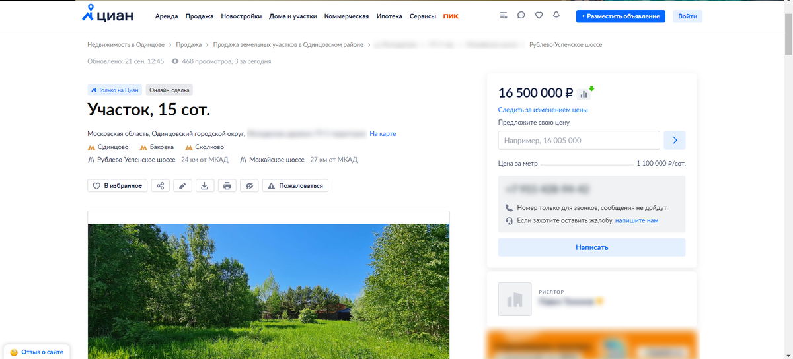Open the Аренда menu

(x=167, y=16)
